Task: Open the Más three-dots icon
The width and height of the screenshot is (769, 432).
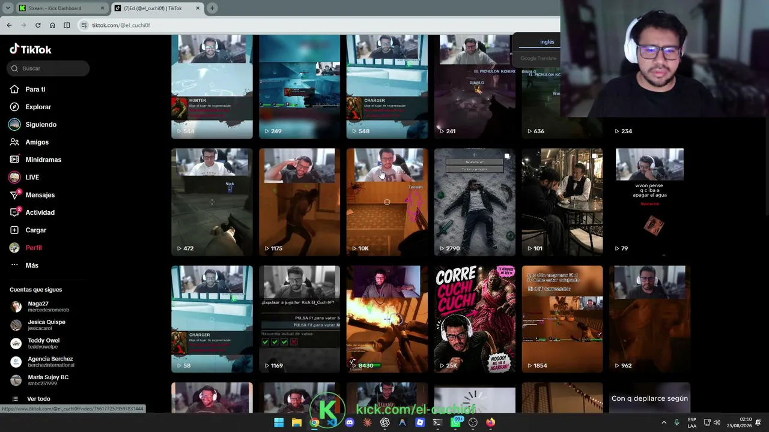Action: [14, 265]
